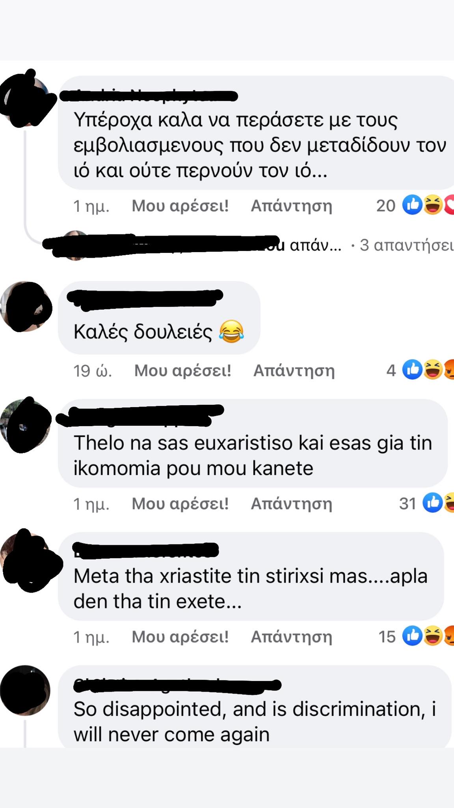
Task: Click the like reaction icon beside count 31
Action: [x=433, y=503]
